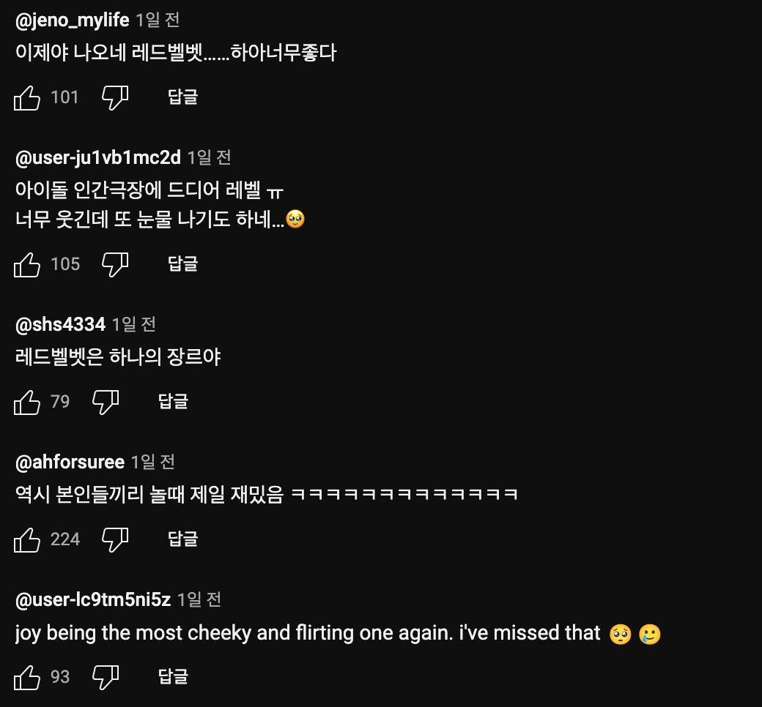The width and height of the screenshot is (762, 707).
Task: Reply (답글) to @ahforsuree's comment
Action: pyautogui.click(x=183, y=539)
